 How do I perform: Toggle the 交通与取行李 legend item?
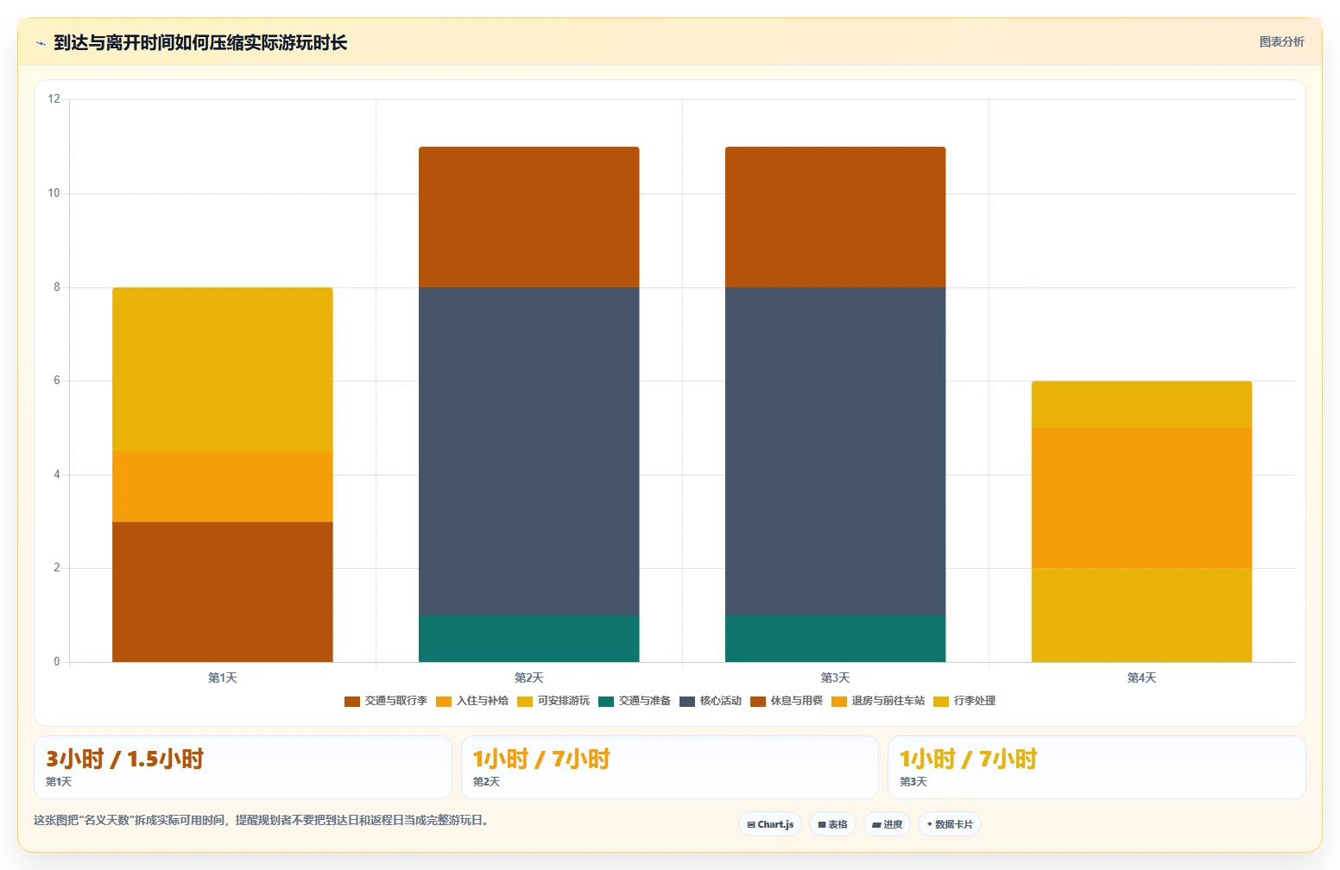[386, 701]
